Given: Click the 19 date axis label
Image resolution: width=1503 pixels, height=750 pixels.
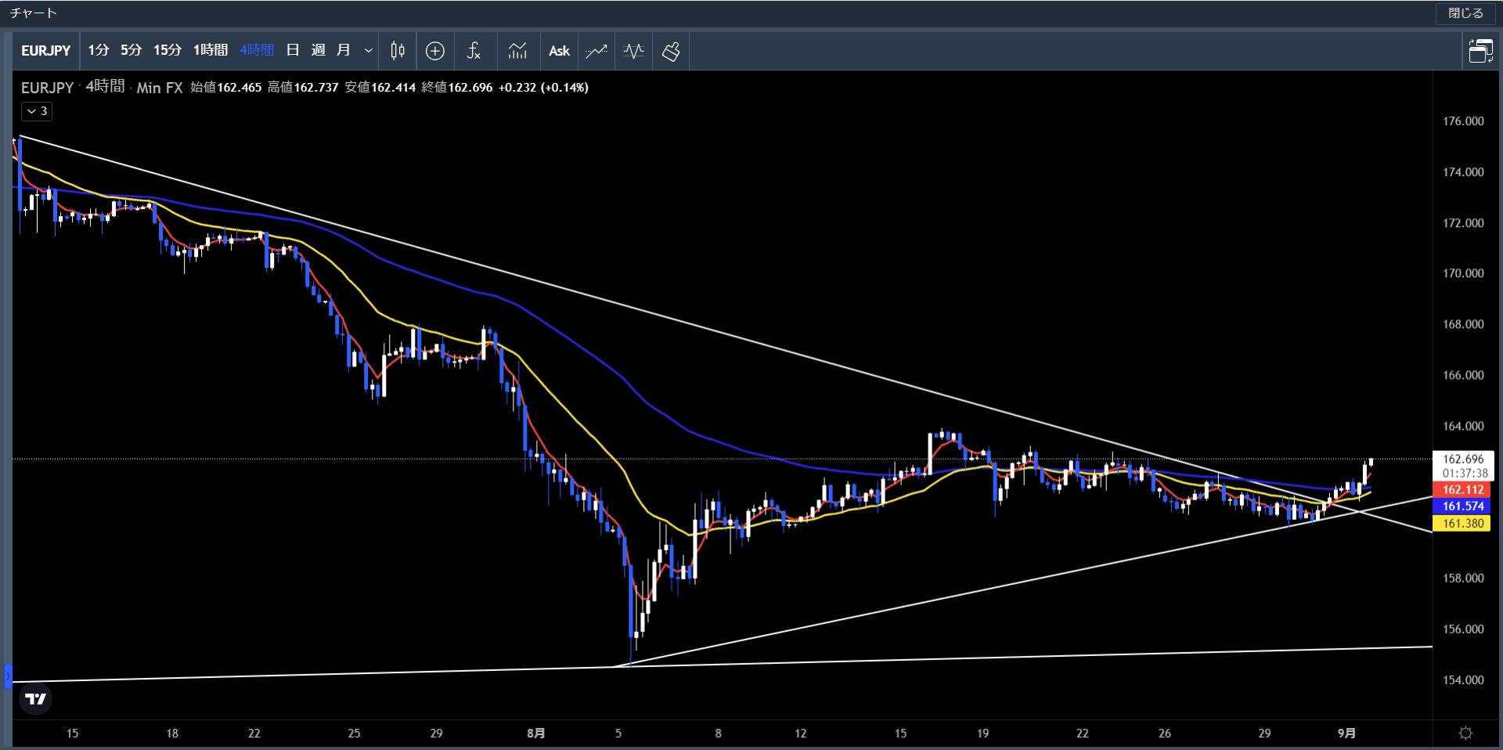Looking at the screenshot, I should tap(982, 733).
